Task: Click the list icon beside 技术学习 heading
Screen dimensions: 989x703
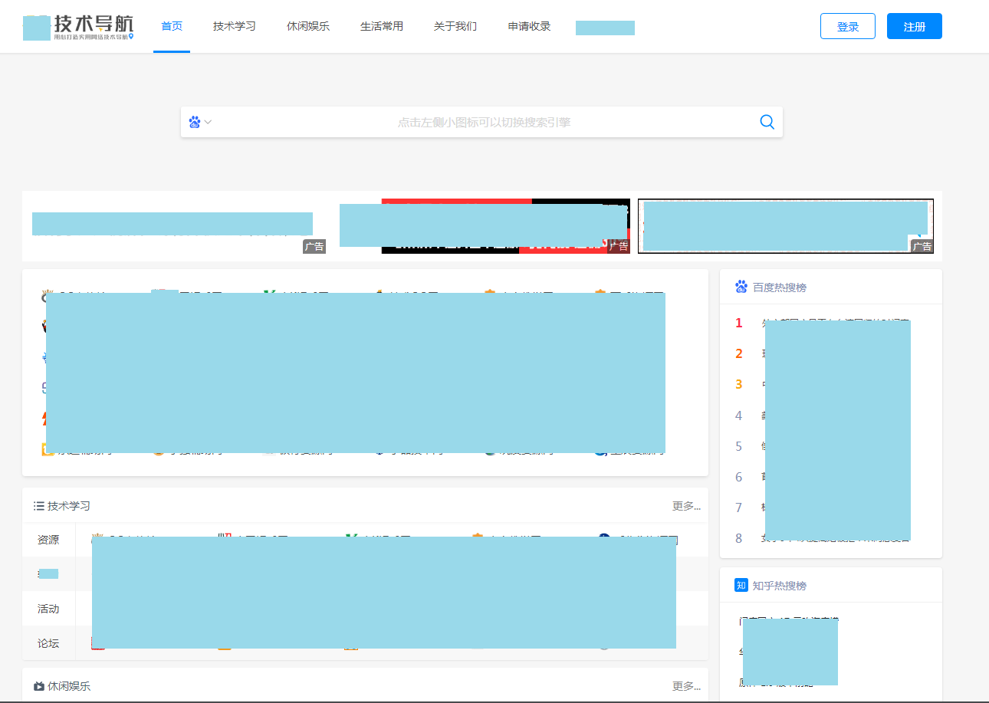Action: (38, 506)
